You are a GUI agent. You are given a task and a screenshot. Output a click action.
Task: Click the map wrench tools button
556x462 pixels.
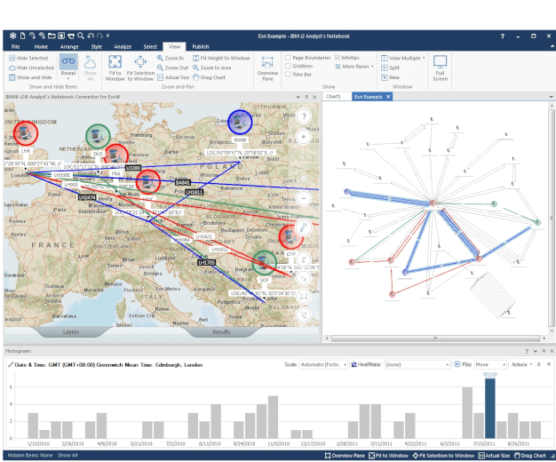(304, 227)
